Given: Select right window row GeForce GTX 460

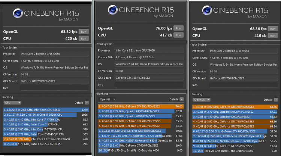Looking at the screenshot, I should click(235, 131).
